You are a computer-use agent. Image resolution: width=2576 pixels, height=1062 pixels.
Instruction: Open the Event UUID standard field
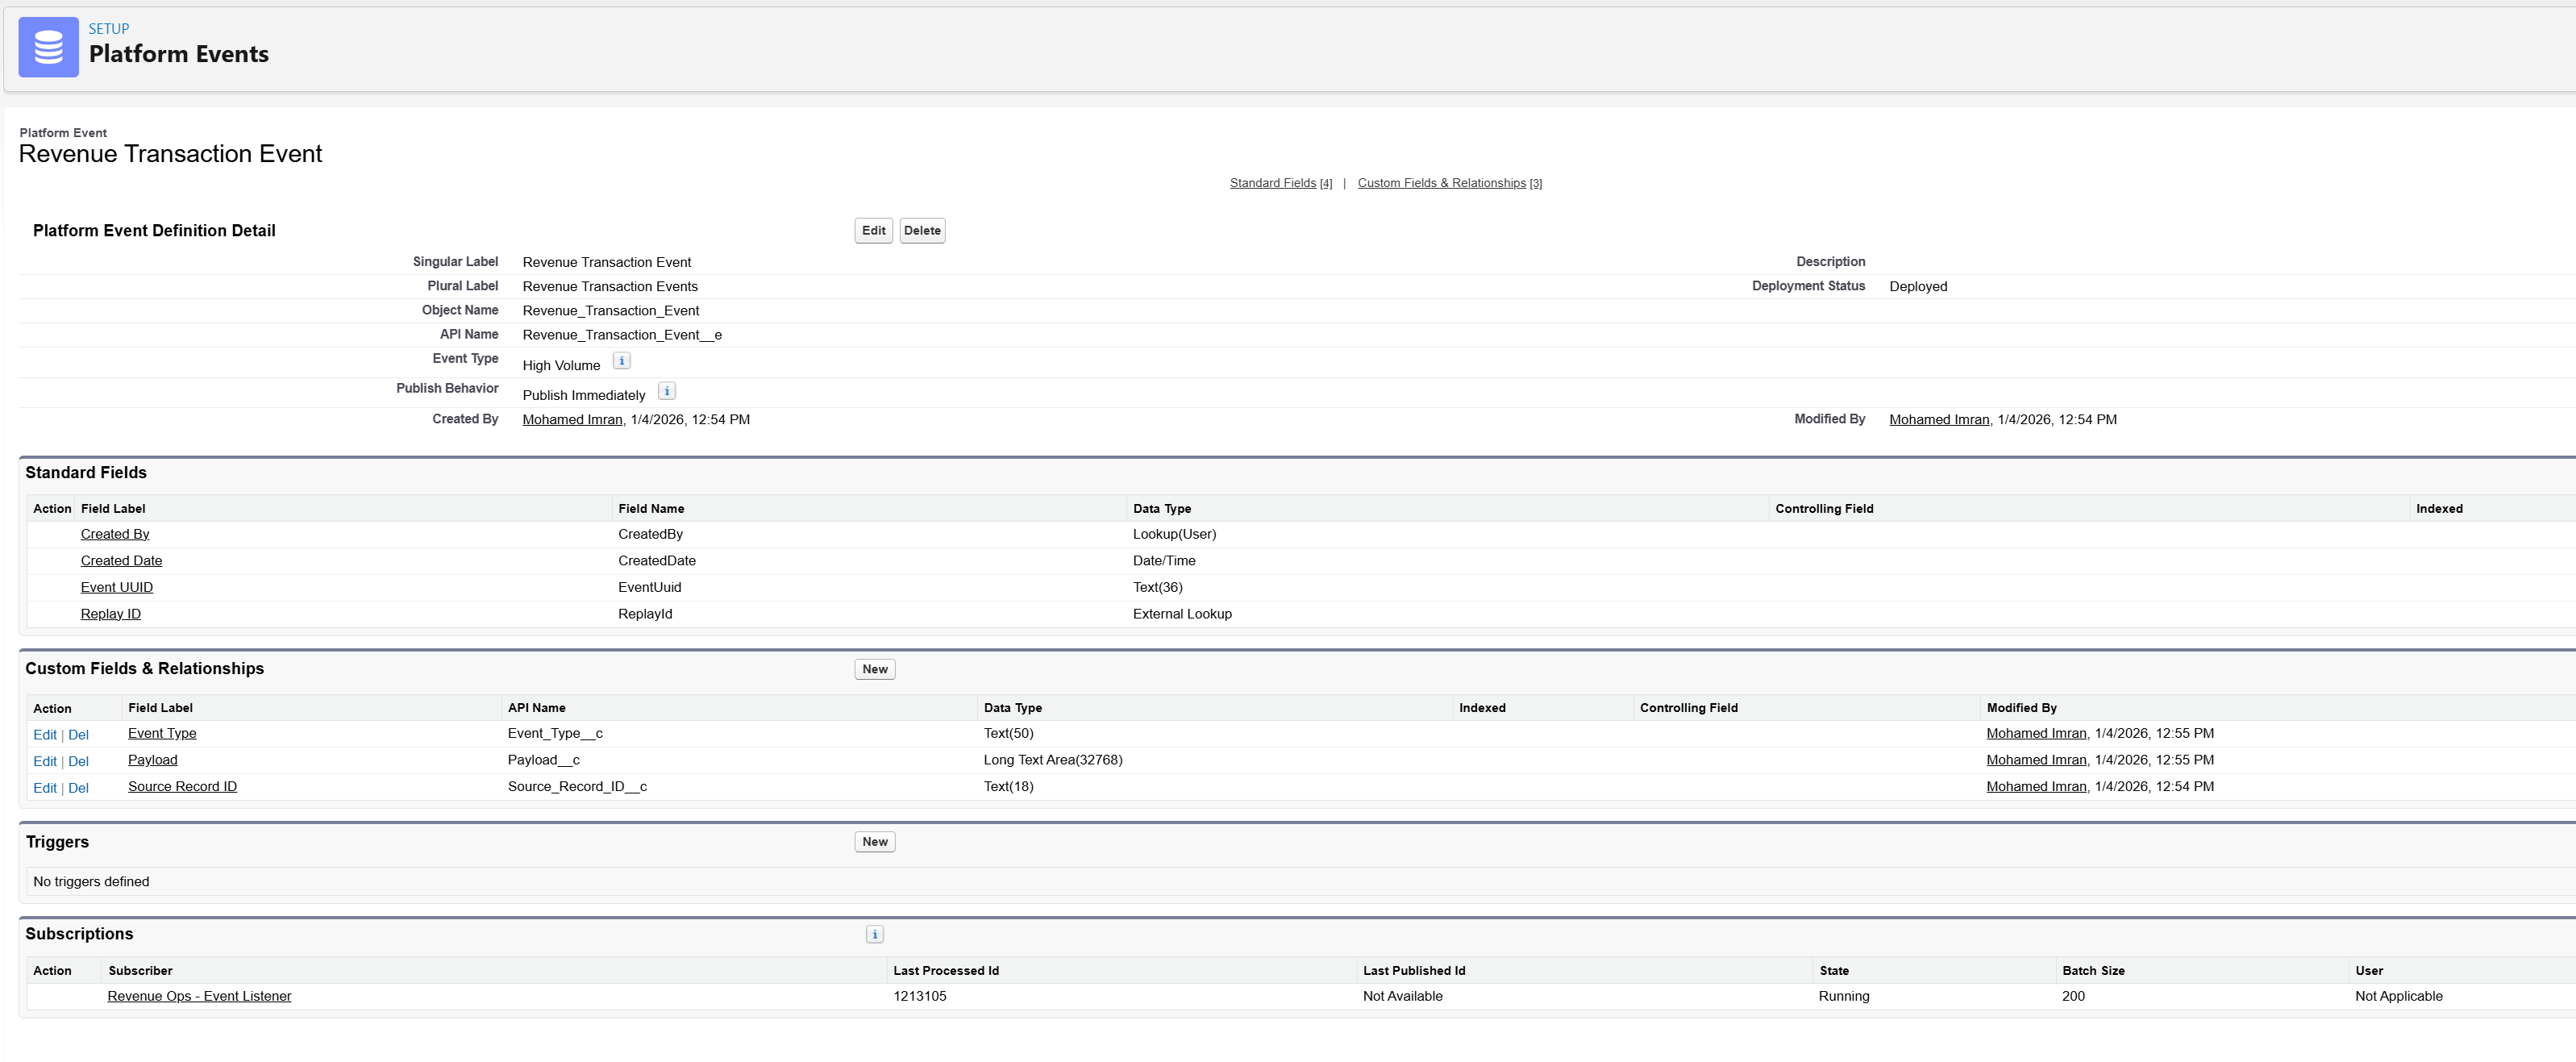[x=117, y=588]
